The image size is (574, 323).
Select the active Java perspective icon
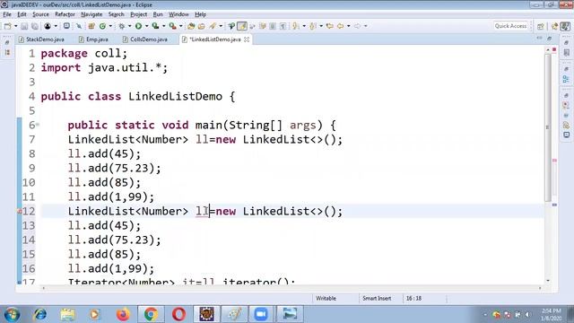click(566, 26)
